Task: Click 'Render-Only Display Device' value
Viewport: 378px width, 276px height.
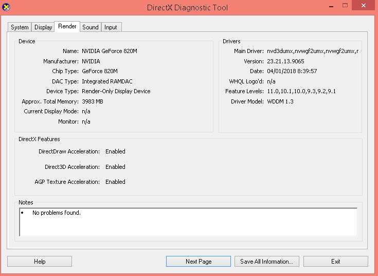Action: [x=116, y=91]
